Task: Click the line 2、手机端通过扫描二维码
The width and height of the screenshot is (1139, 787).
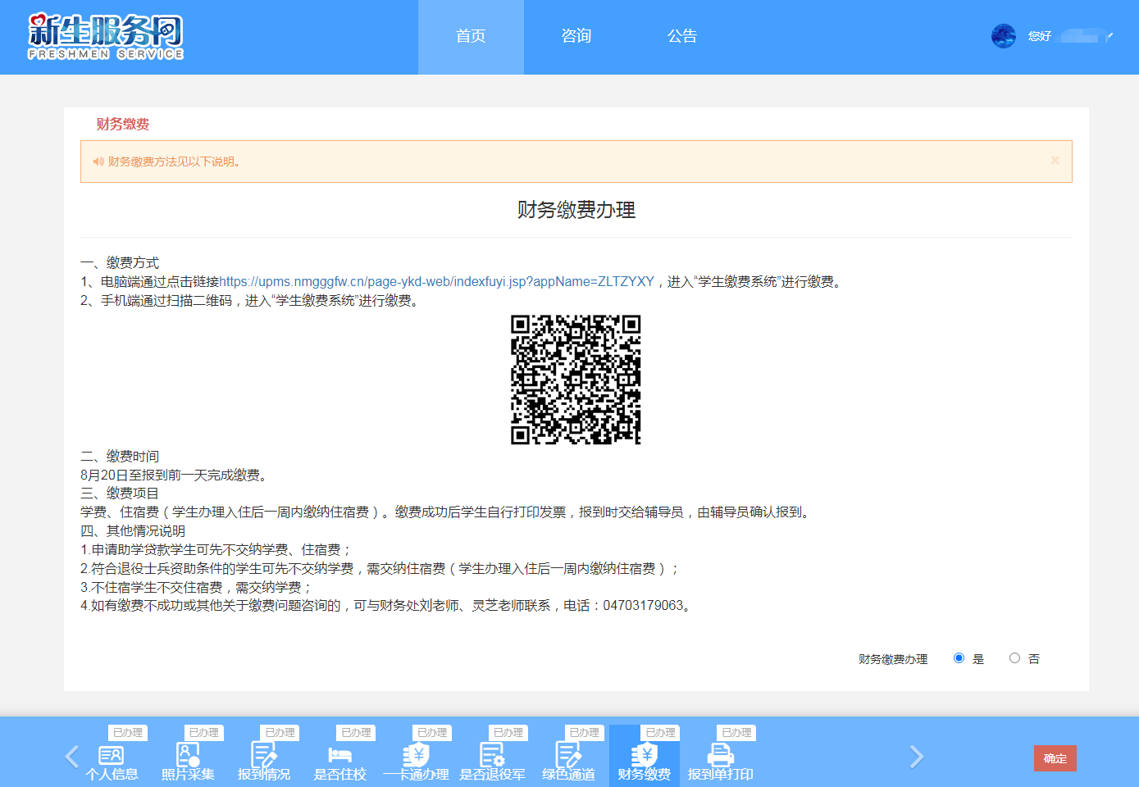Action: point(252,301)
